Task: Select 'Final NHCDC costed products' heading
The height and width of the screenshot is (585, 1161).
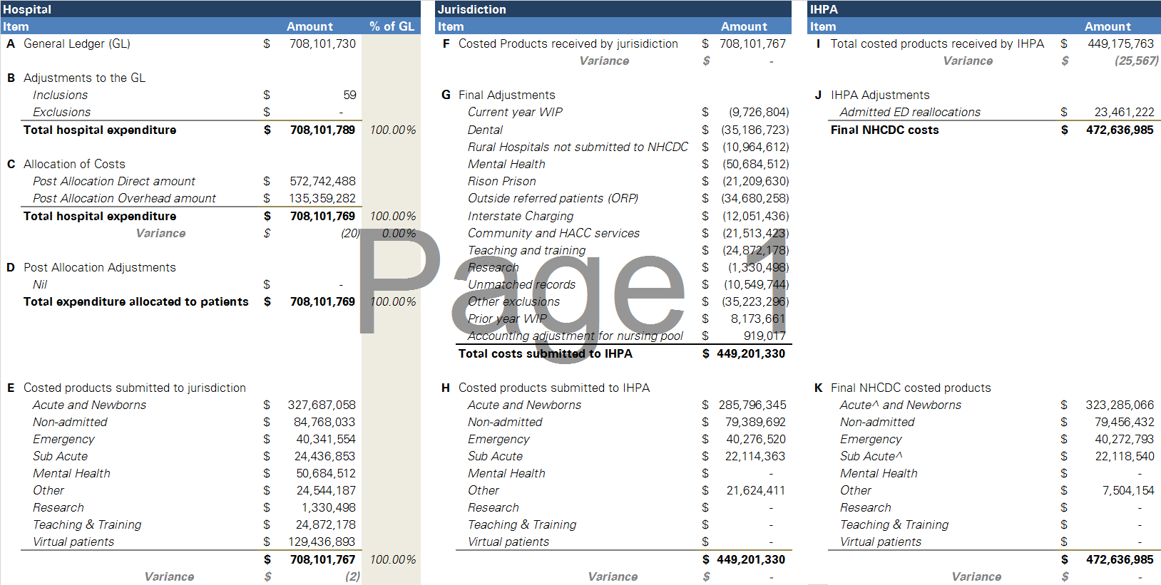Action: point(911,388)
